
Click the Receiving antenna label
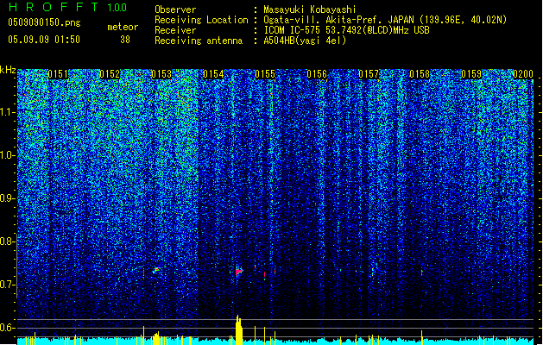pos(199,41)
